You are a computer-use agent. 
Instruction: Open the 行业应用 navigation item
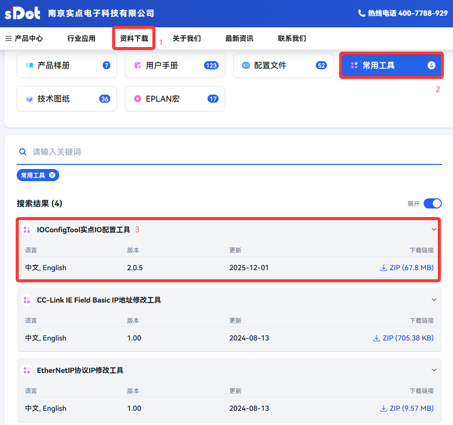[81, 38]
